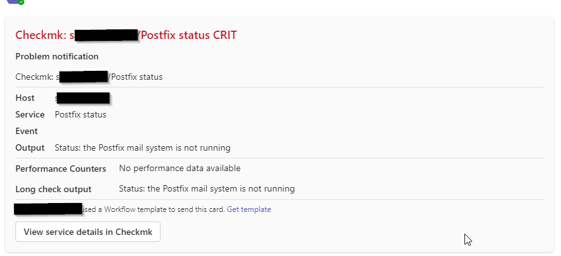Click the Checkmk Postfix status subtitle line
Screen dimensions: 561x256
[89, 77]
